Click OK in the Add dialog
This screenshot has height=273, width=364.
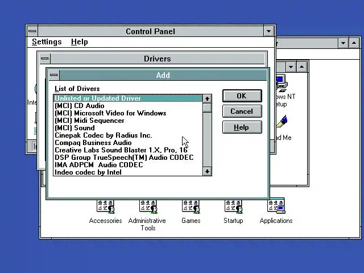tap(242, 96)
